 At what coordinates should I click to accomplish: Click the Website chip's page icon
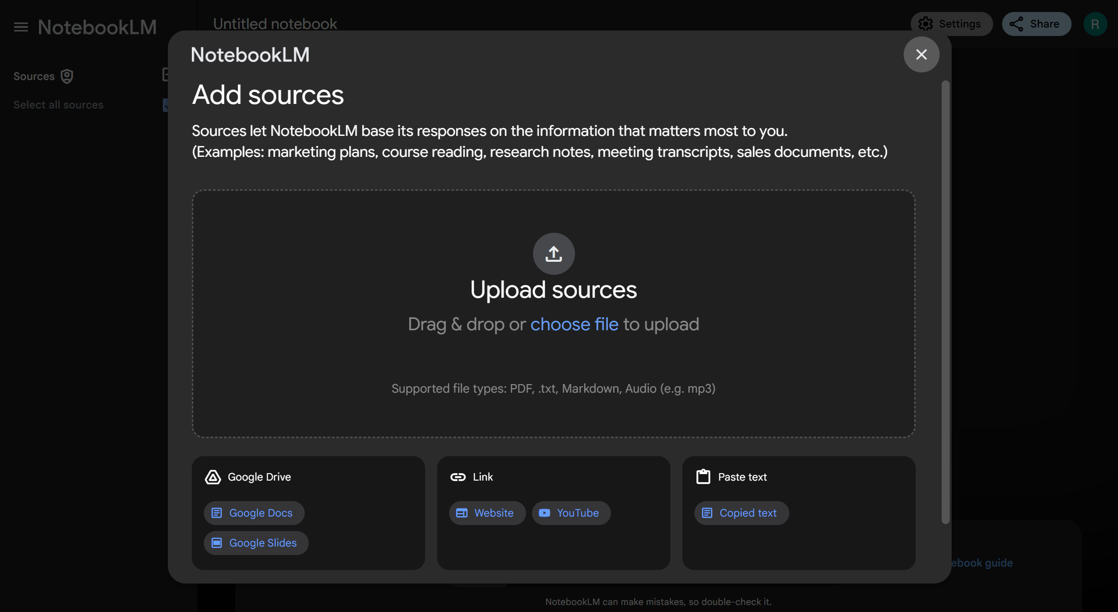tap(462, 513)
